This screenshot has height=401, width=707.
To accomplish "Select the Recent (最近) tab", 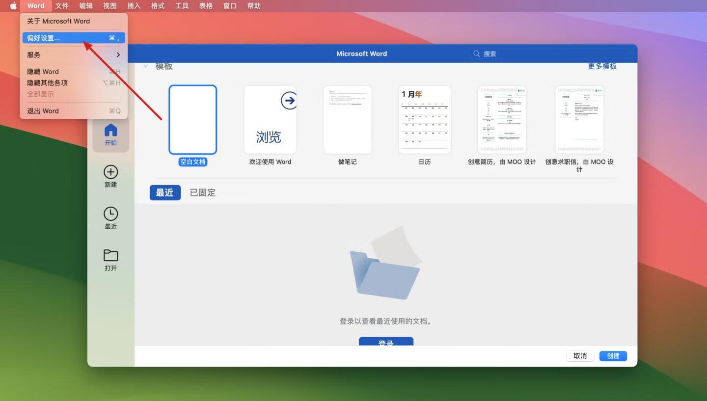I will tap(164, 193).
